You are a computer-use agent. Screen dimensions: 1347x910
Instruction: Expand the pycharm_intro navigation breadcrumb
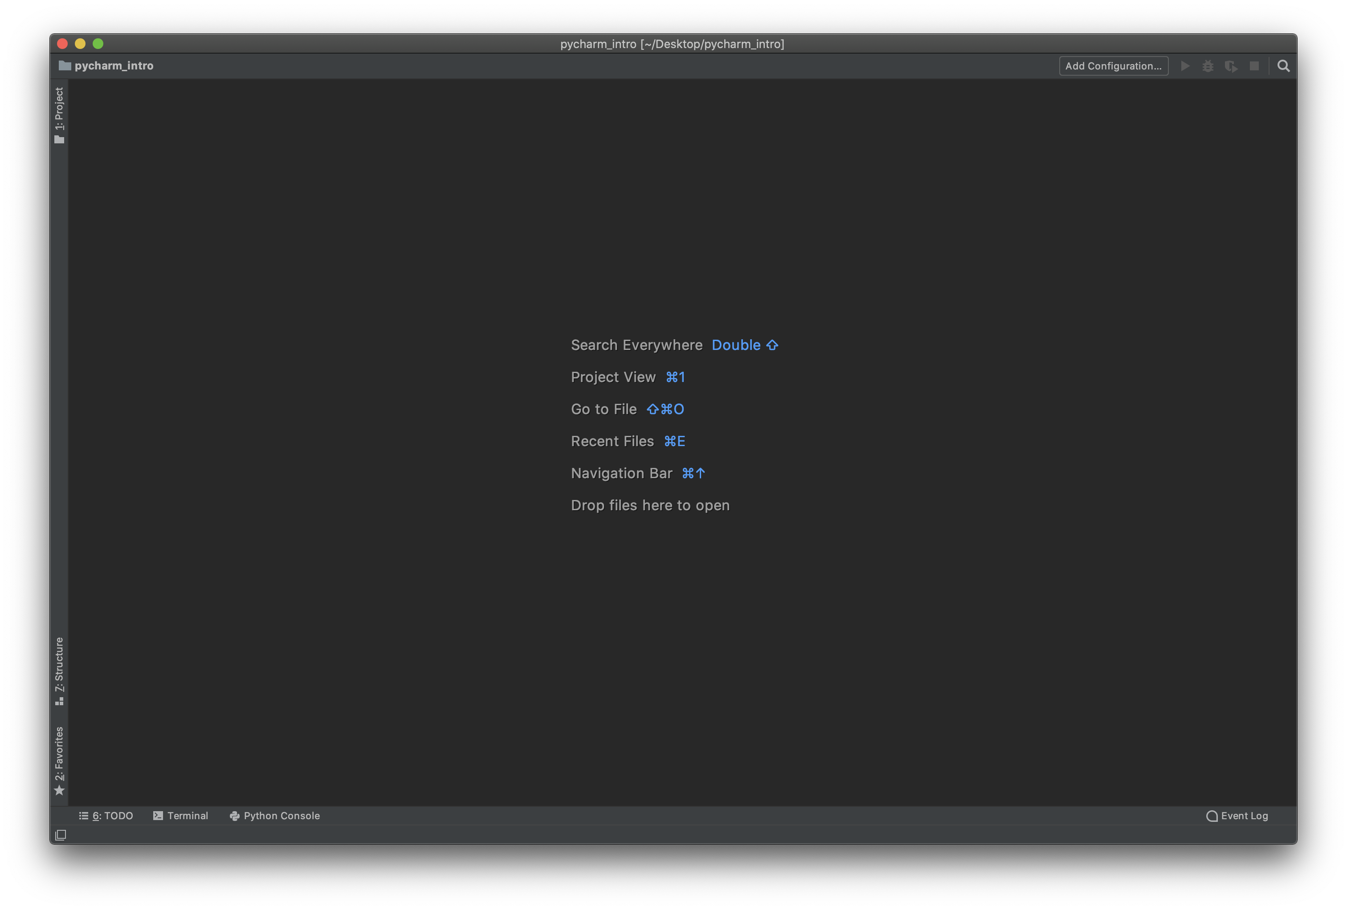click(114, 65)
